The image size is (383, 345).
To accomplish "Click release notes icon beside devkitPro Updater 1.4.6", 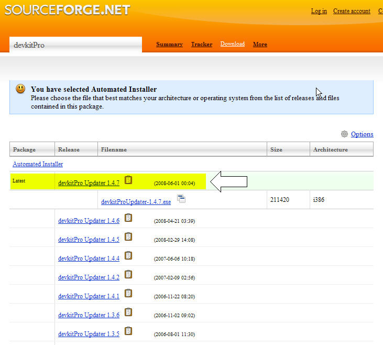I will click(128, 218).
